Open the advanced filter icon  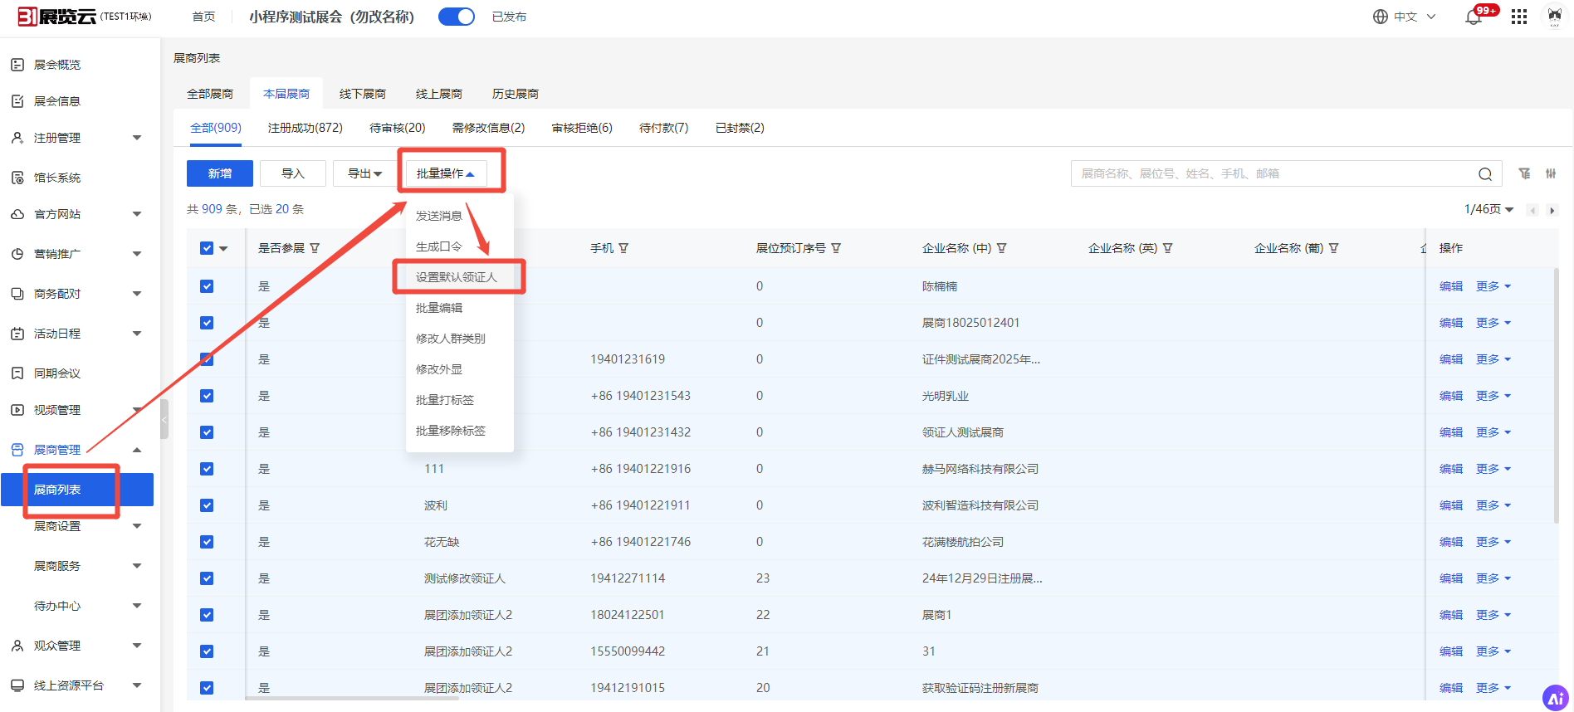1524,173
